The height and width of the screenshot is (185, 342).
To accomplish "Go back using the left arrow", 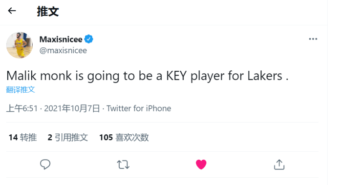I will tap(12, 11).
